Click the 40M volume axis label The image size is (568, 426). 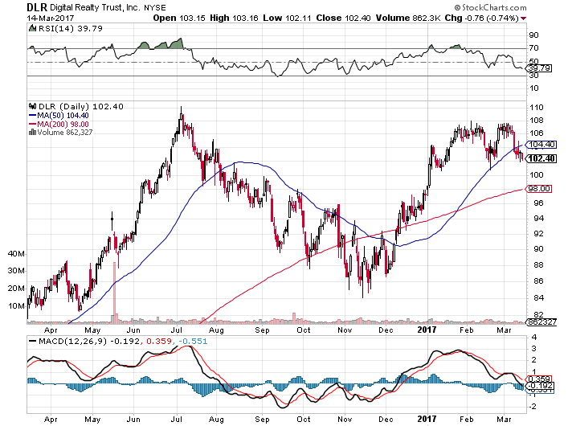point(16,254)
